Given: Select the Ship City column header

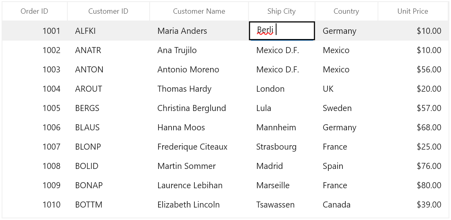Looking at the screenshot, I should click(281, 11).
